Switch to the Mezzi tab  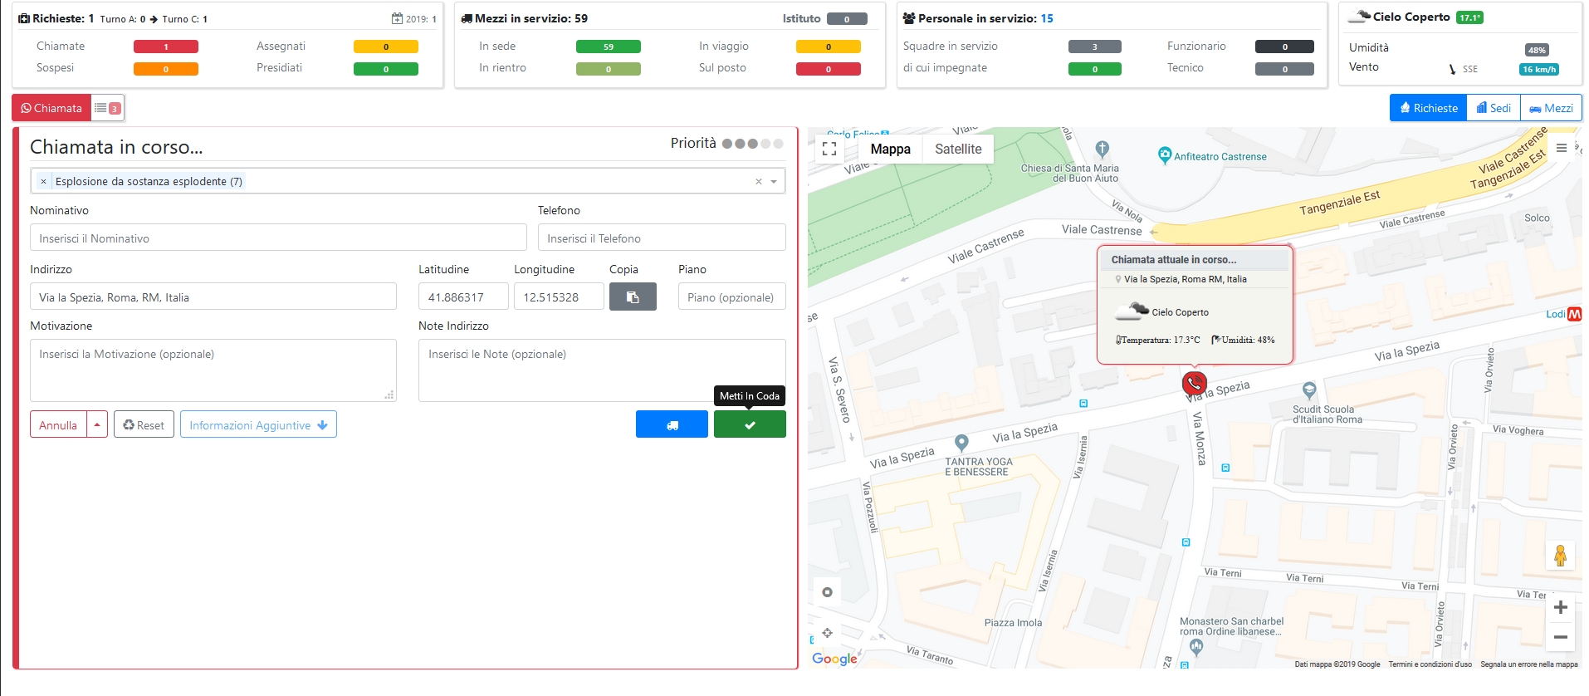[1551, 108]
